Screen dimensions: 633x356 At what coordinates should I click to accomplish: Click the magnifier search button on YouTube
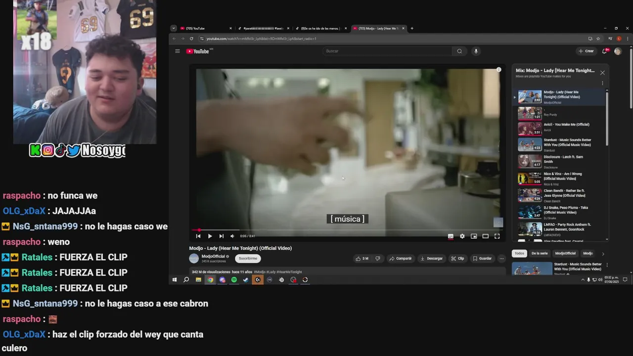tap(459, 51)
